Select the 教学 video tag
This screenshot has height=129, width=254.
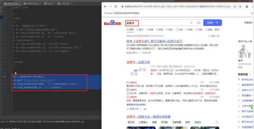tap(188, 122)
